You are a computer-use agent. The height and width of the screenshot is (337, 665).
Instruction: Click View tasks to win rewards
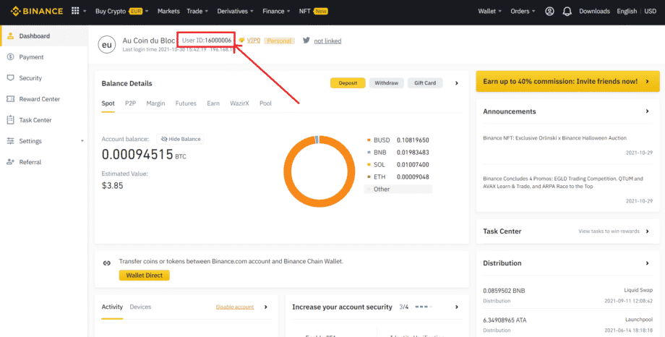[609, 231]
